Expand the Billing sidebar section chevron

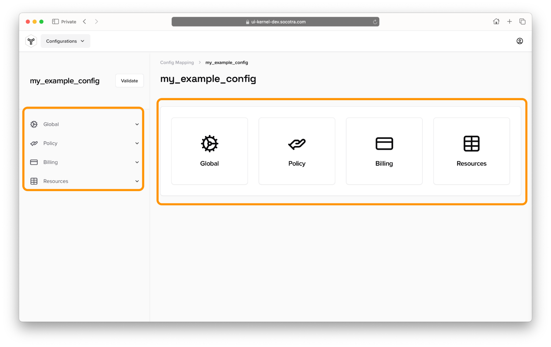[137, 162]
